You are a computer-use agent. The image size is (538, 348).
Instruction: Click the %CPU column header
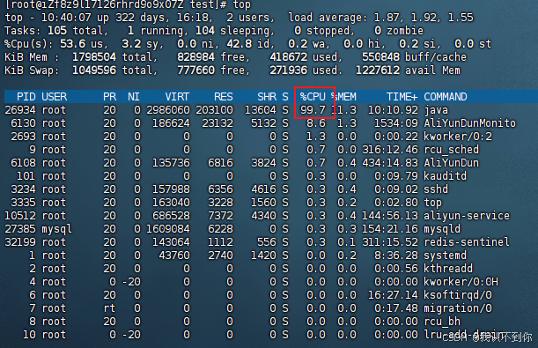tap(313, 97)
